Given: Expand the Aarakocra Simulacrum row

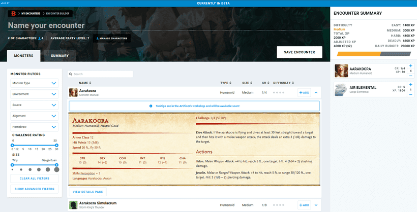Looking at the screenshot, I should 316,205.
